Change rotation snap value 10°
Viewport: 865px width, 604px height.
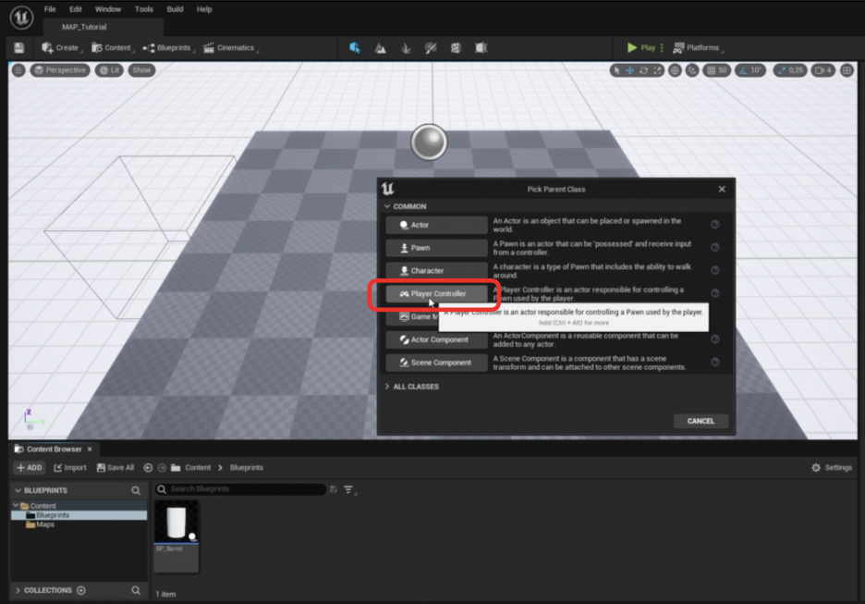coord(756,70)
